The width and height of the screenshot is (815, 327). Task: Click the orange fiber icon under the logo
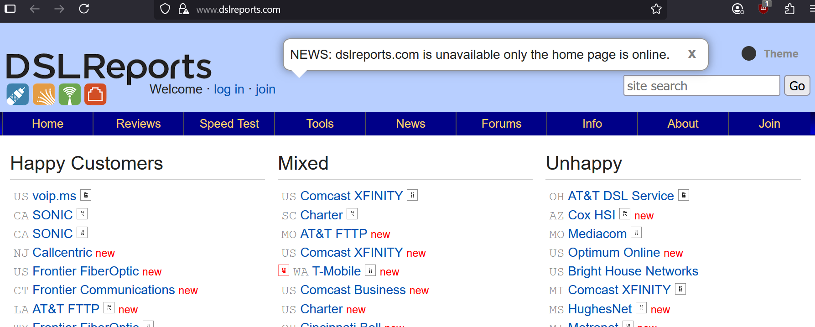pyautogui.click(x=44, y=94)
